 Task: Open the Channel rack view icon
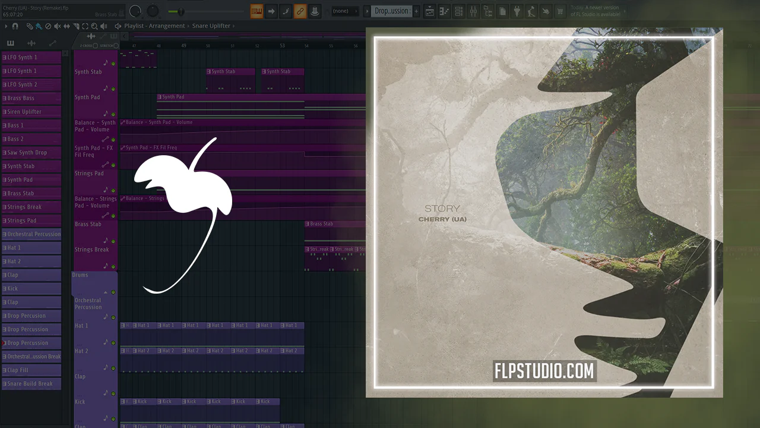(x=459, y=11)
